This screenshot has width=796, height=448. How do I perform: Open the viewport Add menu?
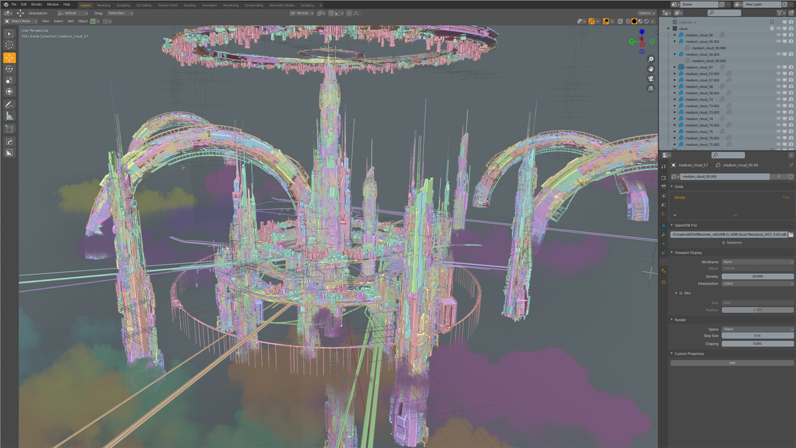71,21
